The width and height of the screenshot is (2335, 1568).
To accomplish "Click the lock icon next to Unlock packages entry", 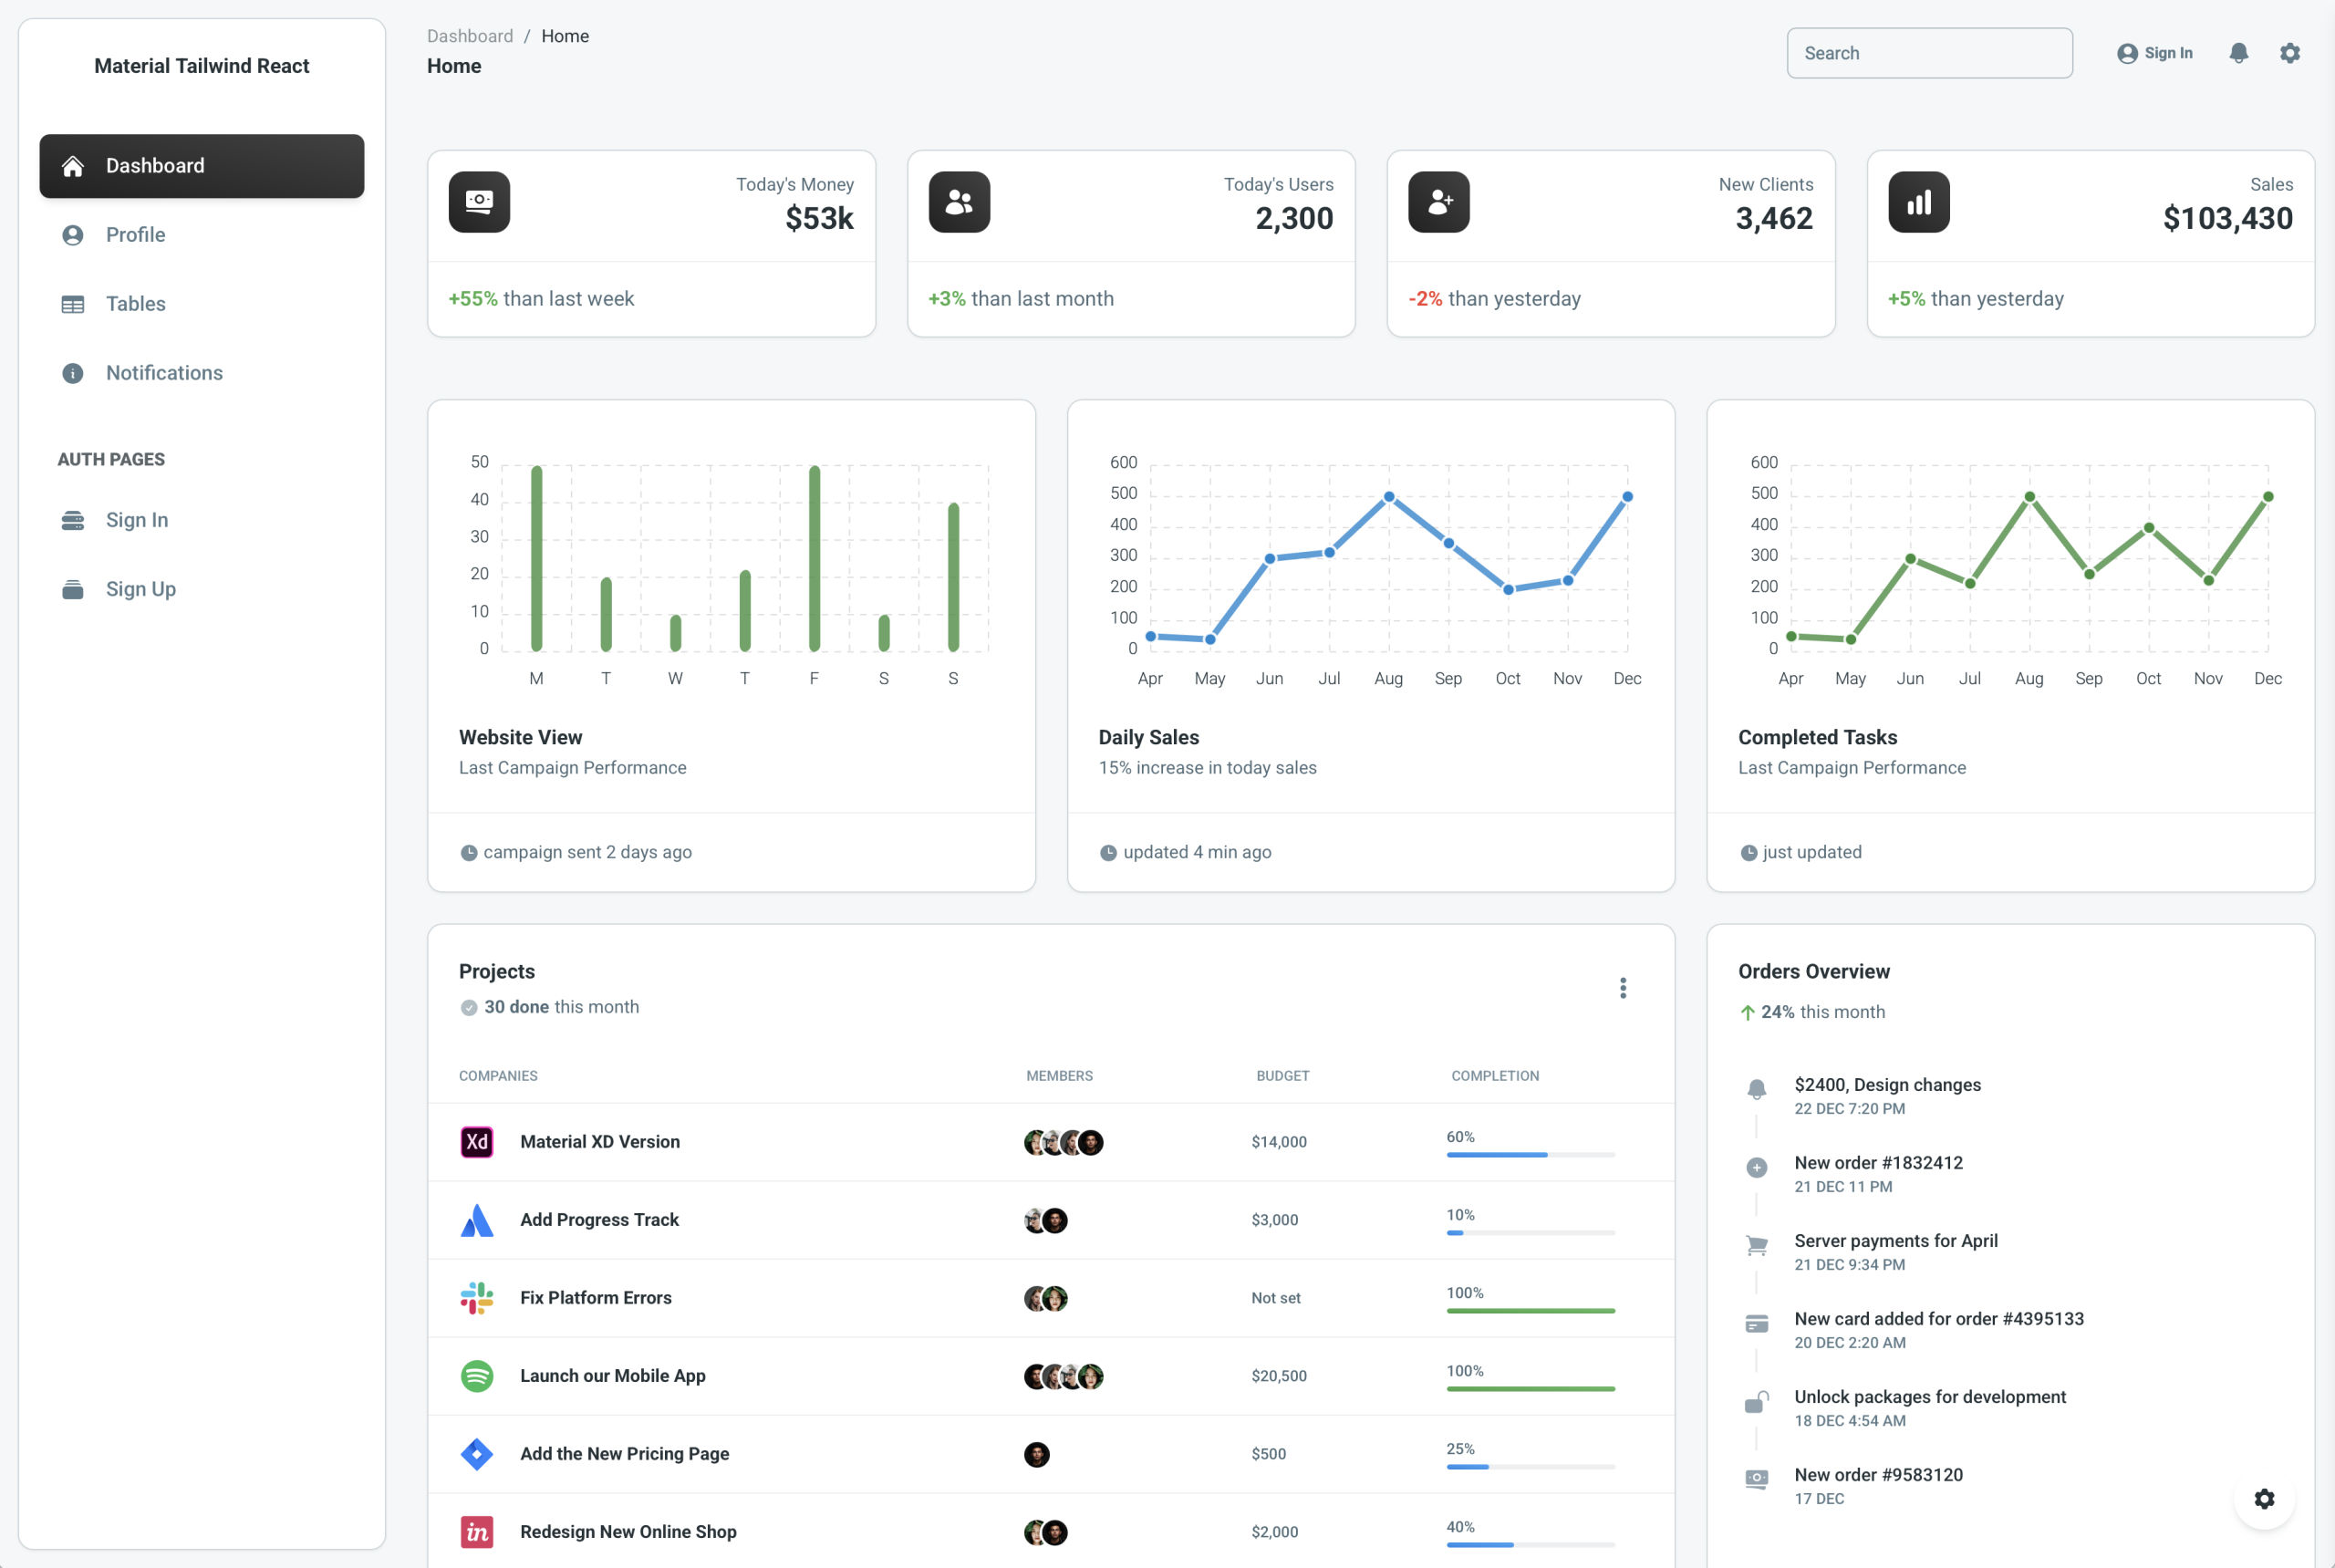I will pyautogui.click(x=1756, y=1402).
